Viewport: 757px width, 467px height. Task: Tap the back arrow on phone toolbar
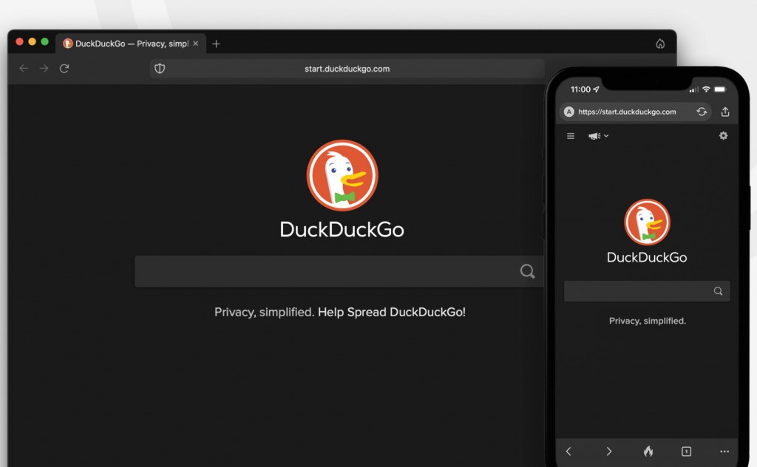(x=568, y=451)
